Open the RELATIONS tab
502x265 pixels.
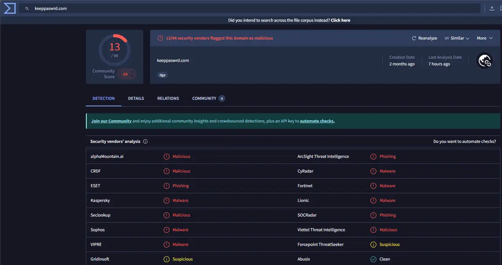pyautogui.click(x=168, y=98)
